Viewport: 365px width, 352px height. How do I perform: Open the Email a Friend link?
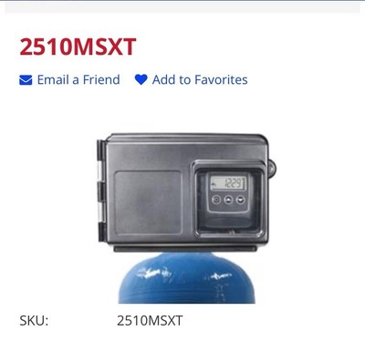(x=78, y=79)
